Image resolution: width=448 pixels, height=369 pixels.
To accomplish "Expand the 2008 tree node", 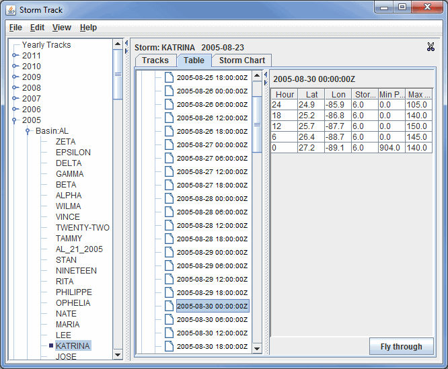I will (x=16, y=88).
